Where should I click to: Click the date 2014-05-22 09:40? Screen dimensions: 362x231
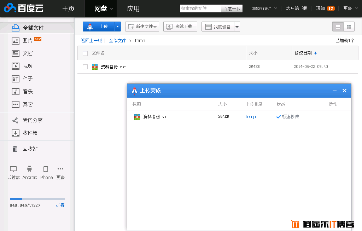point(311,67)
